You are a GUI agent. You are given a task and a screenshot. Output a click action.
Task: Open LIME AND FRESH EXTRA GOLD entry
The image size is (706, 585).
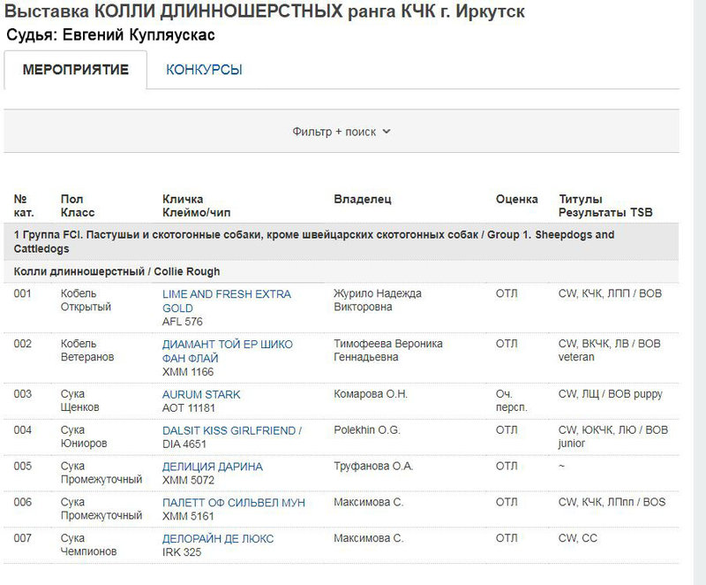[x=227, y=301]
